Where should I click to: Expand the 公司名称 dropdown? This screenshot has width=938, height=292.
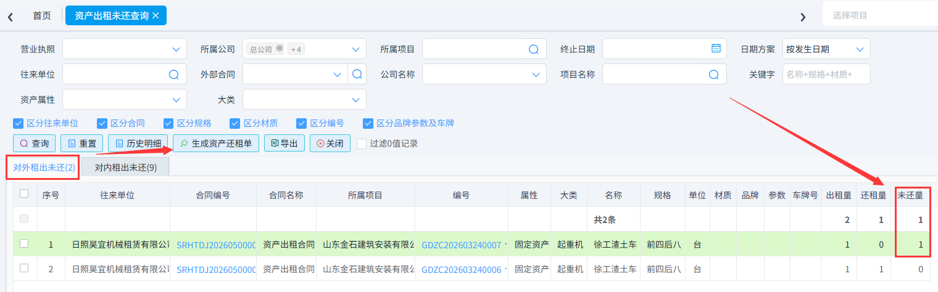536,75
